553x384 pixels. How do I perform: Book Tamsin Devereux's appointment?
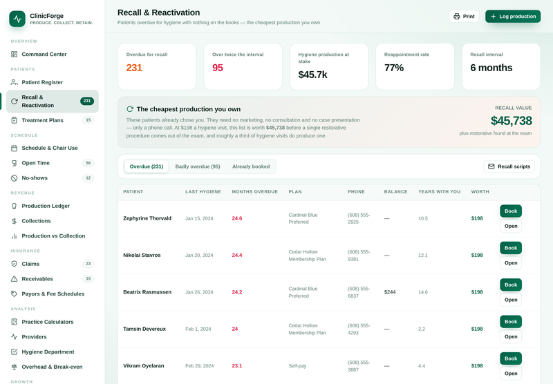pos(511,322)
